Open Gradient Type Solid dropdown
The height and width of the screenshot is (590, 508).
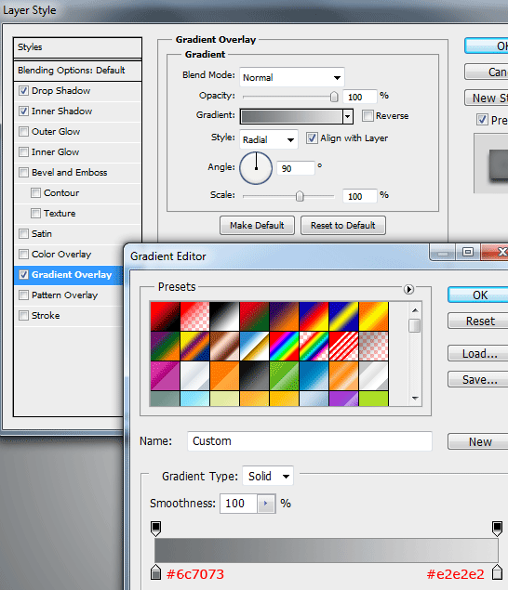(268, 477)
